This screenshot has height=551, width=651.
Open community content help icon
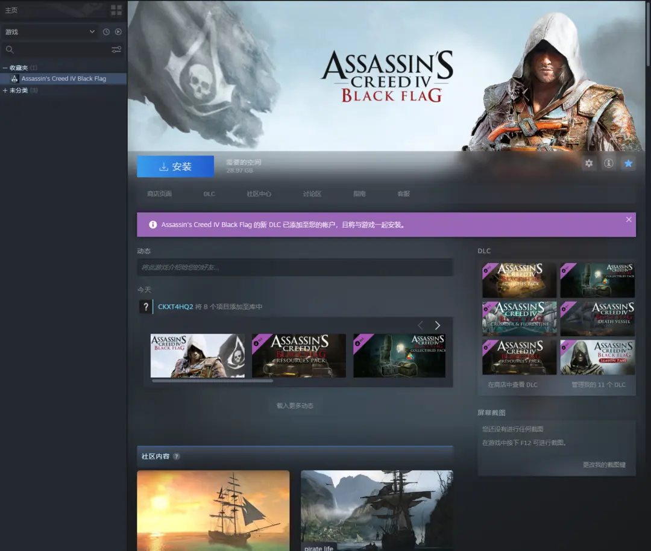177,456
